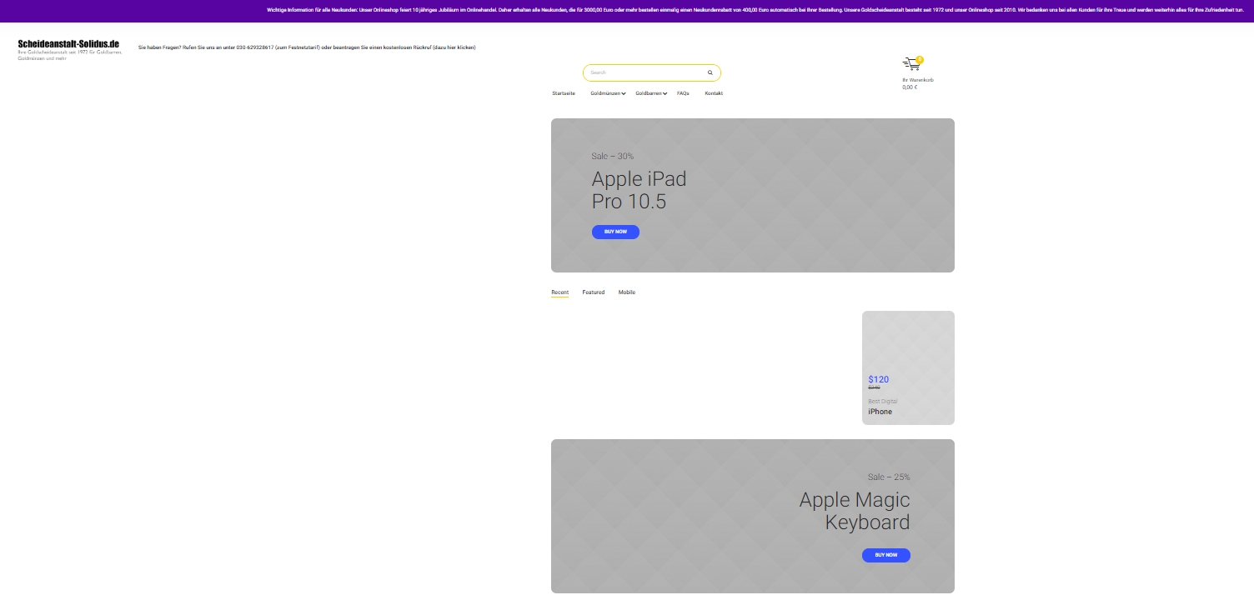
Task: Open the iPhone product card
Action: 908,367
